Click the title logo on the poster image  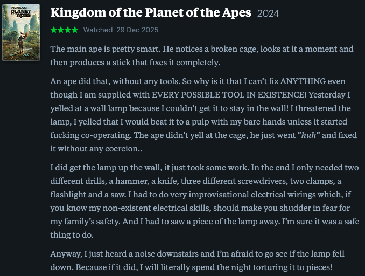click(x=21, y=13)
